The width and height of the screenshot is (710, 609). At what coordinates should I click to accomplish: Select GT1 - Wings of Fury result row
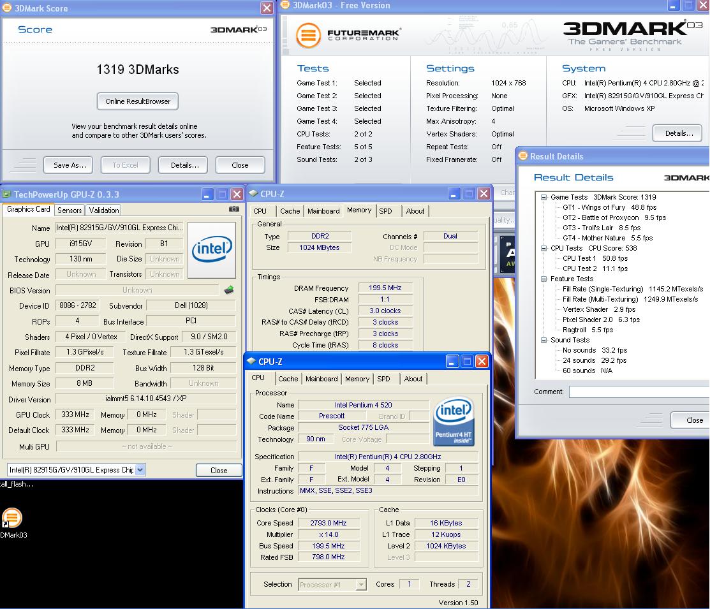pyautogui.click(x=609, y=207)
